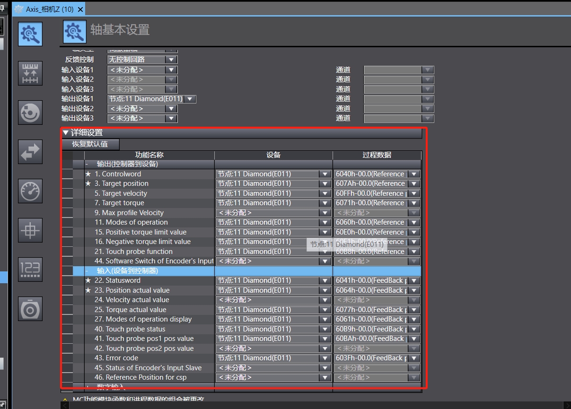This screenshot has width=571, height=409.
Task: Open homing settings crosshair icon
Action: coord(30,230)
